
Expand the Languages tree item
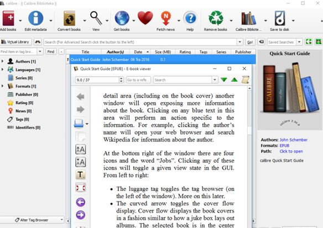(x=2, y=70)
